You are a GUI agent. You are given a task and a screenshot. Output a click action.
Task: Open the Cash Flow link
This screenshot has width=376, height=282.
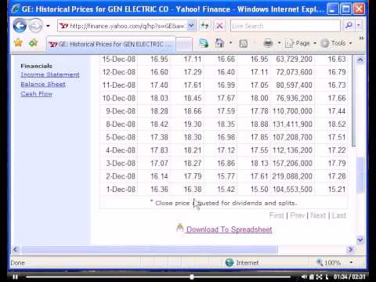tap(37, 94)
